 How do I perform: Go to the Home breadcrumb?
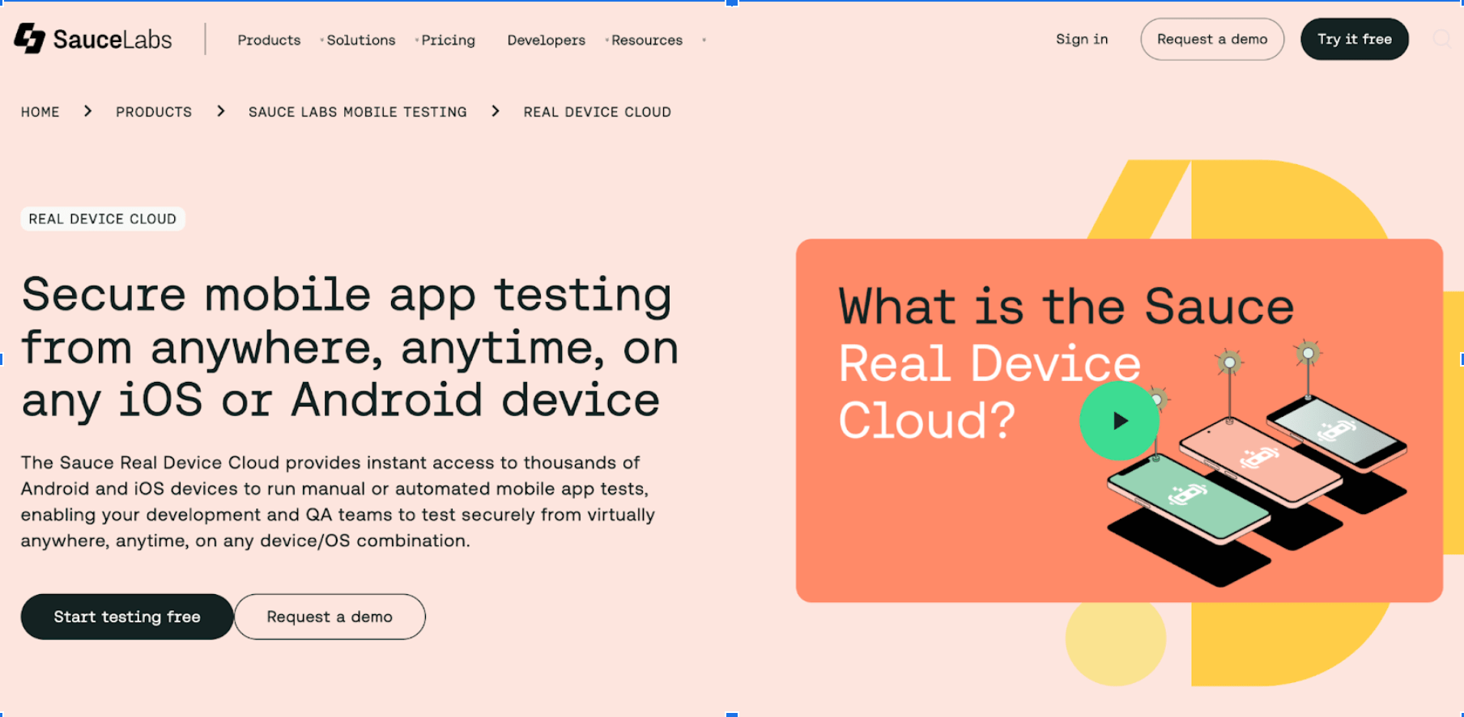pyautogui.click(x=40, y=112)
